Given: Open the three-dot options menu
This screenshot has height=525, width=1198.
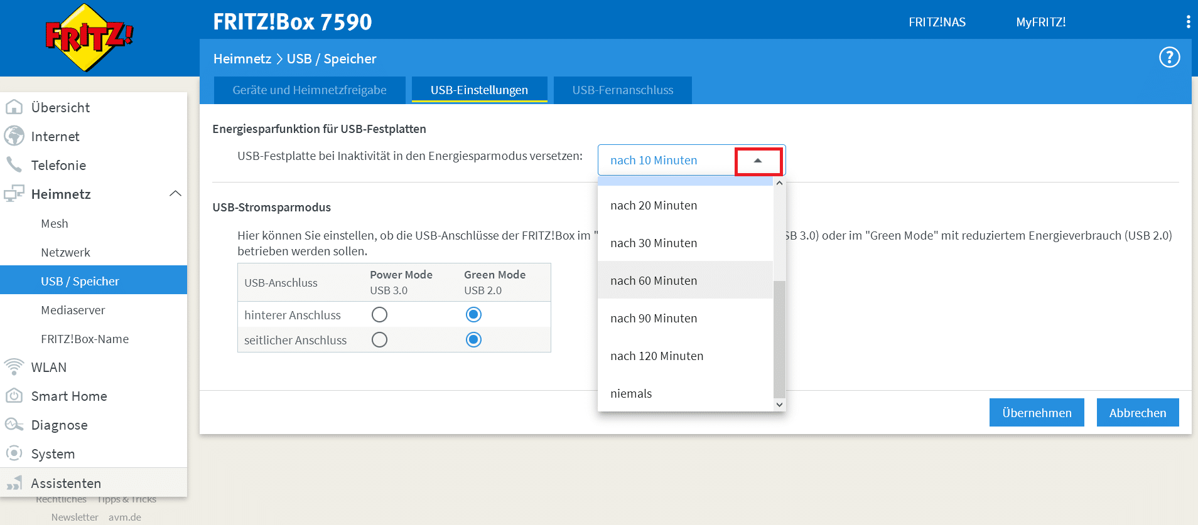Looking at the screenshot, I should [1188, 22].
